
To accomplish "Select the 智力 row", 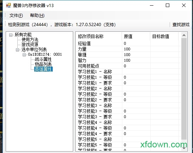I will point(129,60).
